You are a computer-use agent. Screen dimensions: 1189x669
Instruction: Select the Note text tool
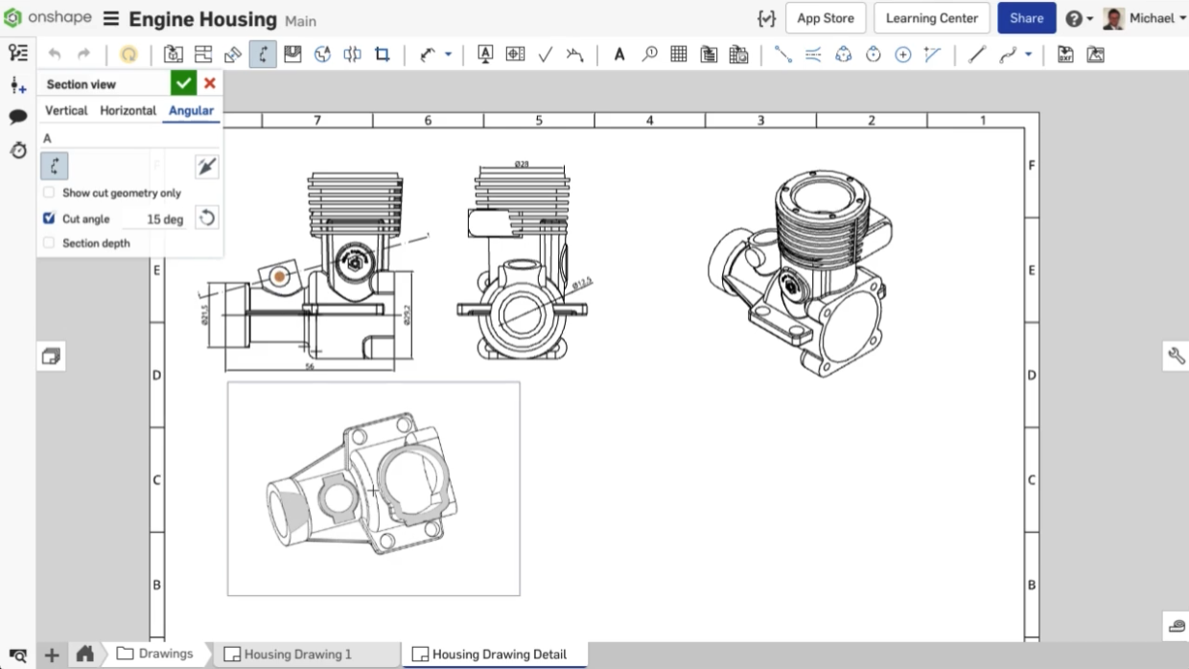click(619, 55)
